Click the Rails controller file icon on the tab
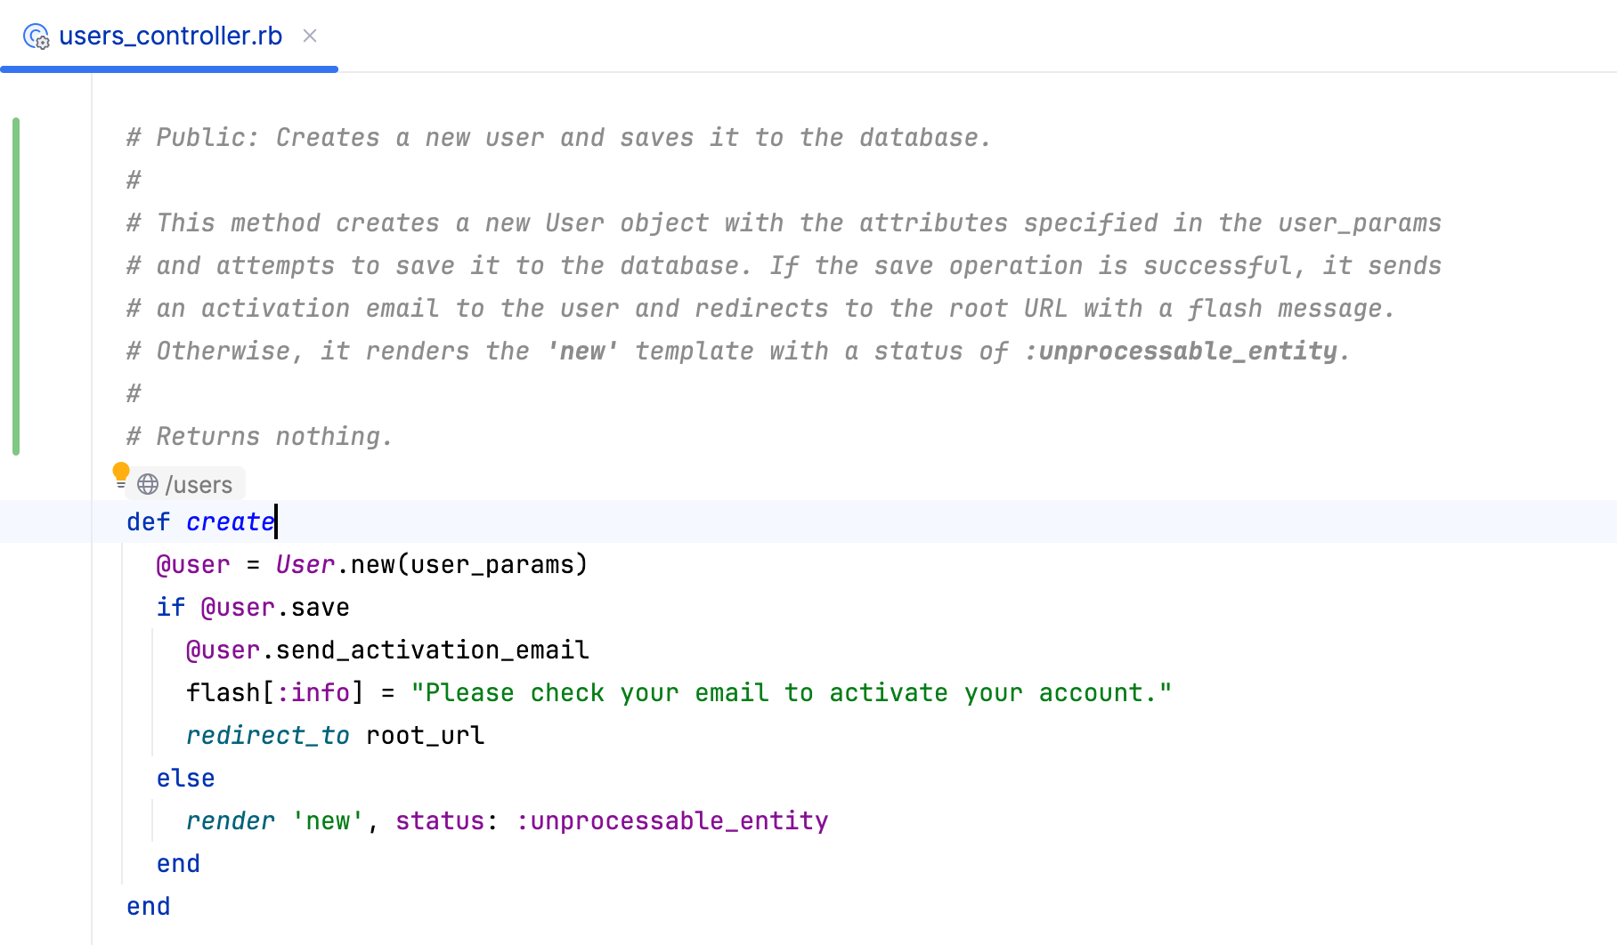The width and height of the screenshot is (1617, 945). pyautogui.click(x=36, y=37)
